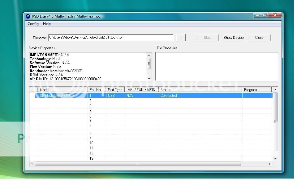Maximize the RSD Lite window
The height and width of the screenshot is (185, 297).
click(265, 15)
